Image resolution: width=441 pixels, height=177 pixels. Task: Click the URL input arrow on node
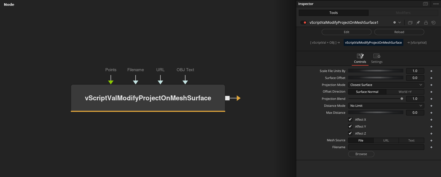coord(160,82)
